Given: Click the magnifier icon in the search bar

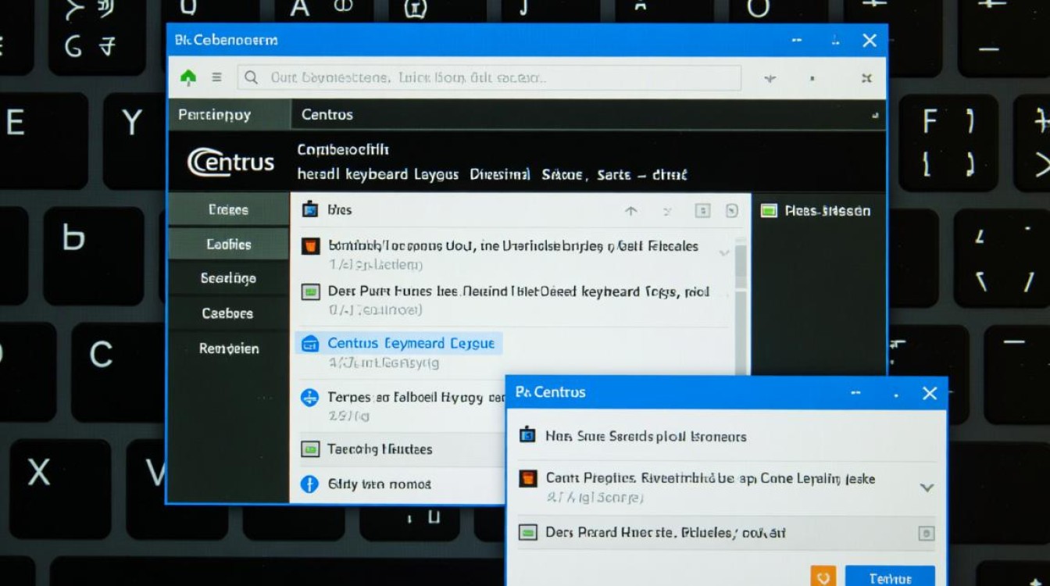Looking at the screenshot, I should click(x=252, y=77).
